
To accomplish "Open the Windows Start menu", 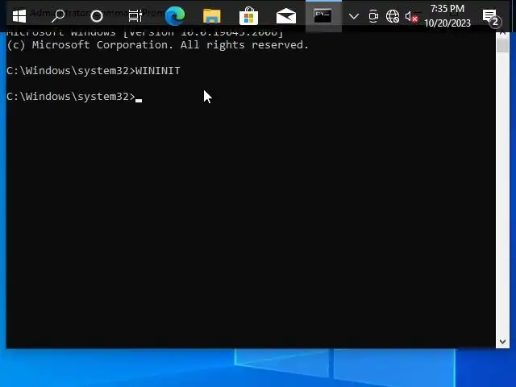I will click(19, 16).
